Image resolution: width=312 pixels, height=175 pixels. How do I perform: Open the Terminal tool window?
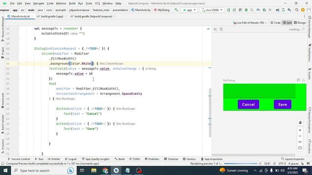pos(171,159)
